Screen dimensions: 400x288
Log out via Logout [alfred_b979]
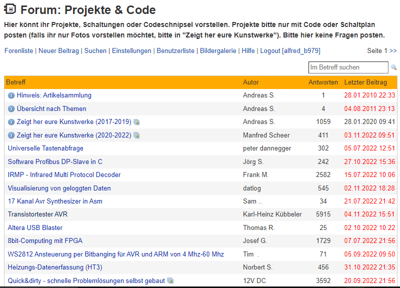tap(290, 51)
